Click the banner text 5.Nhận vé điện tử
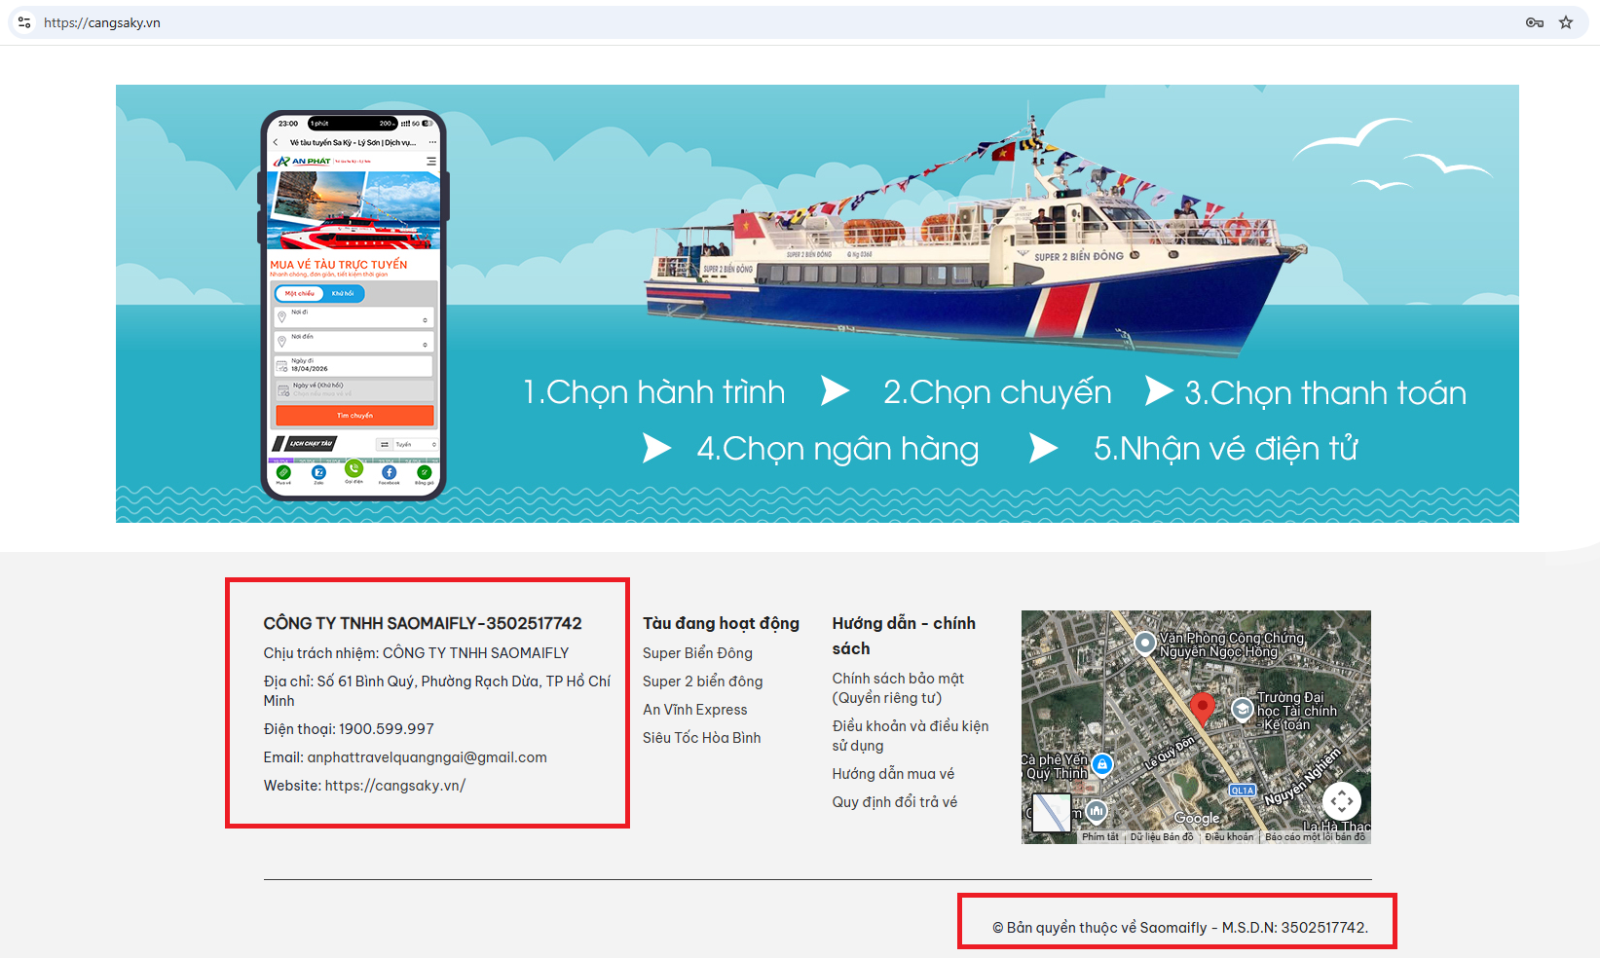Viewport: 1600px width, 958px height. (1226, 449)
